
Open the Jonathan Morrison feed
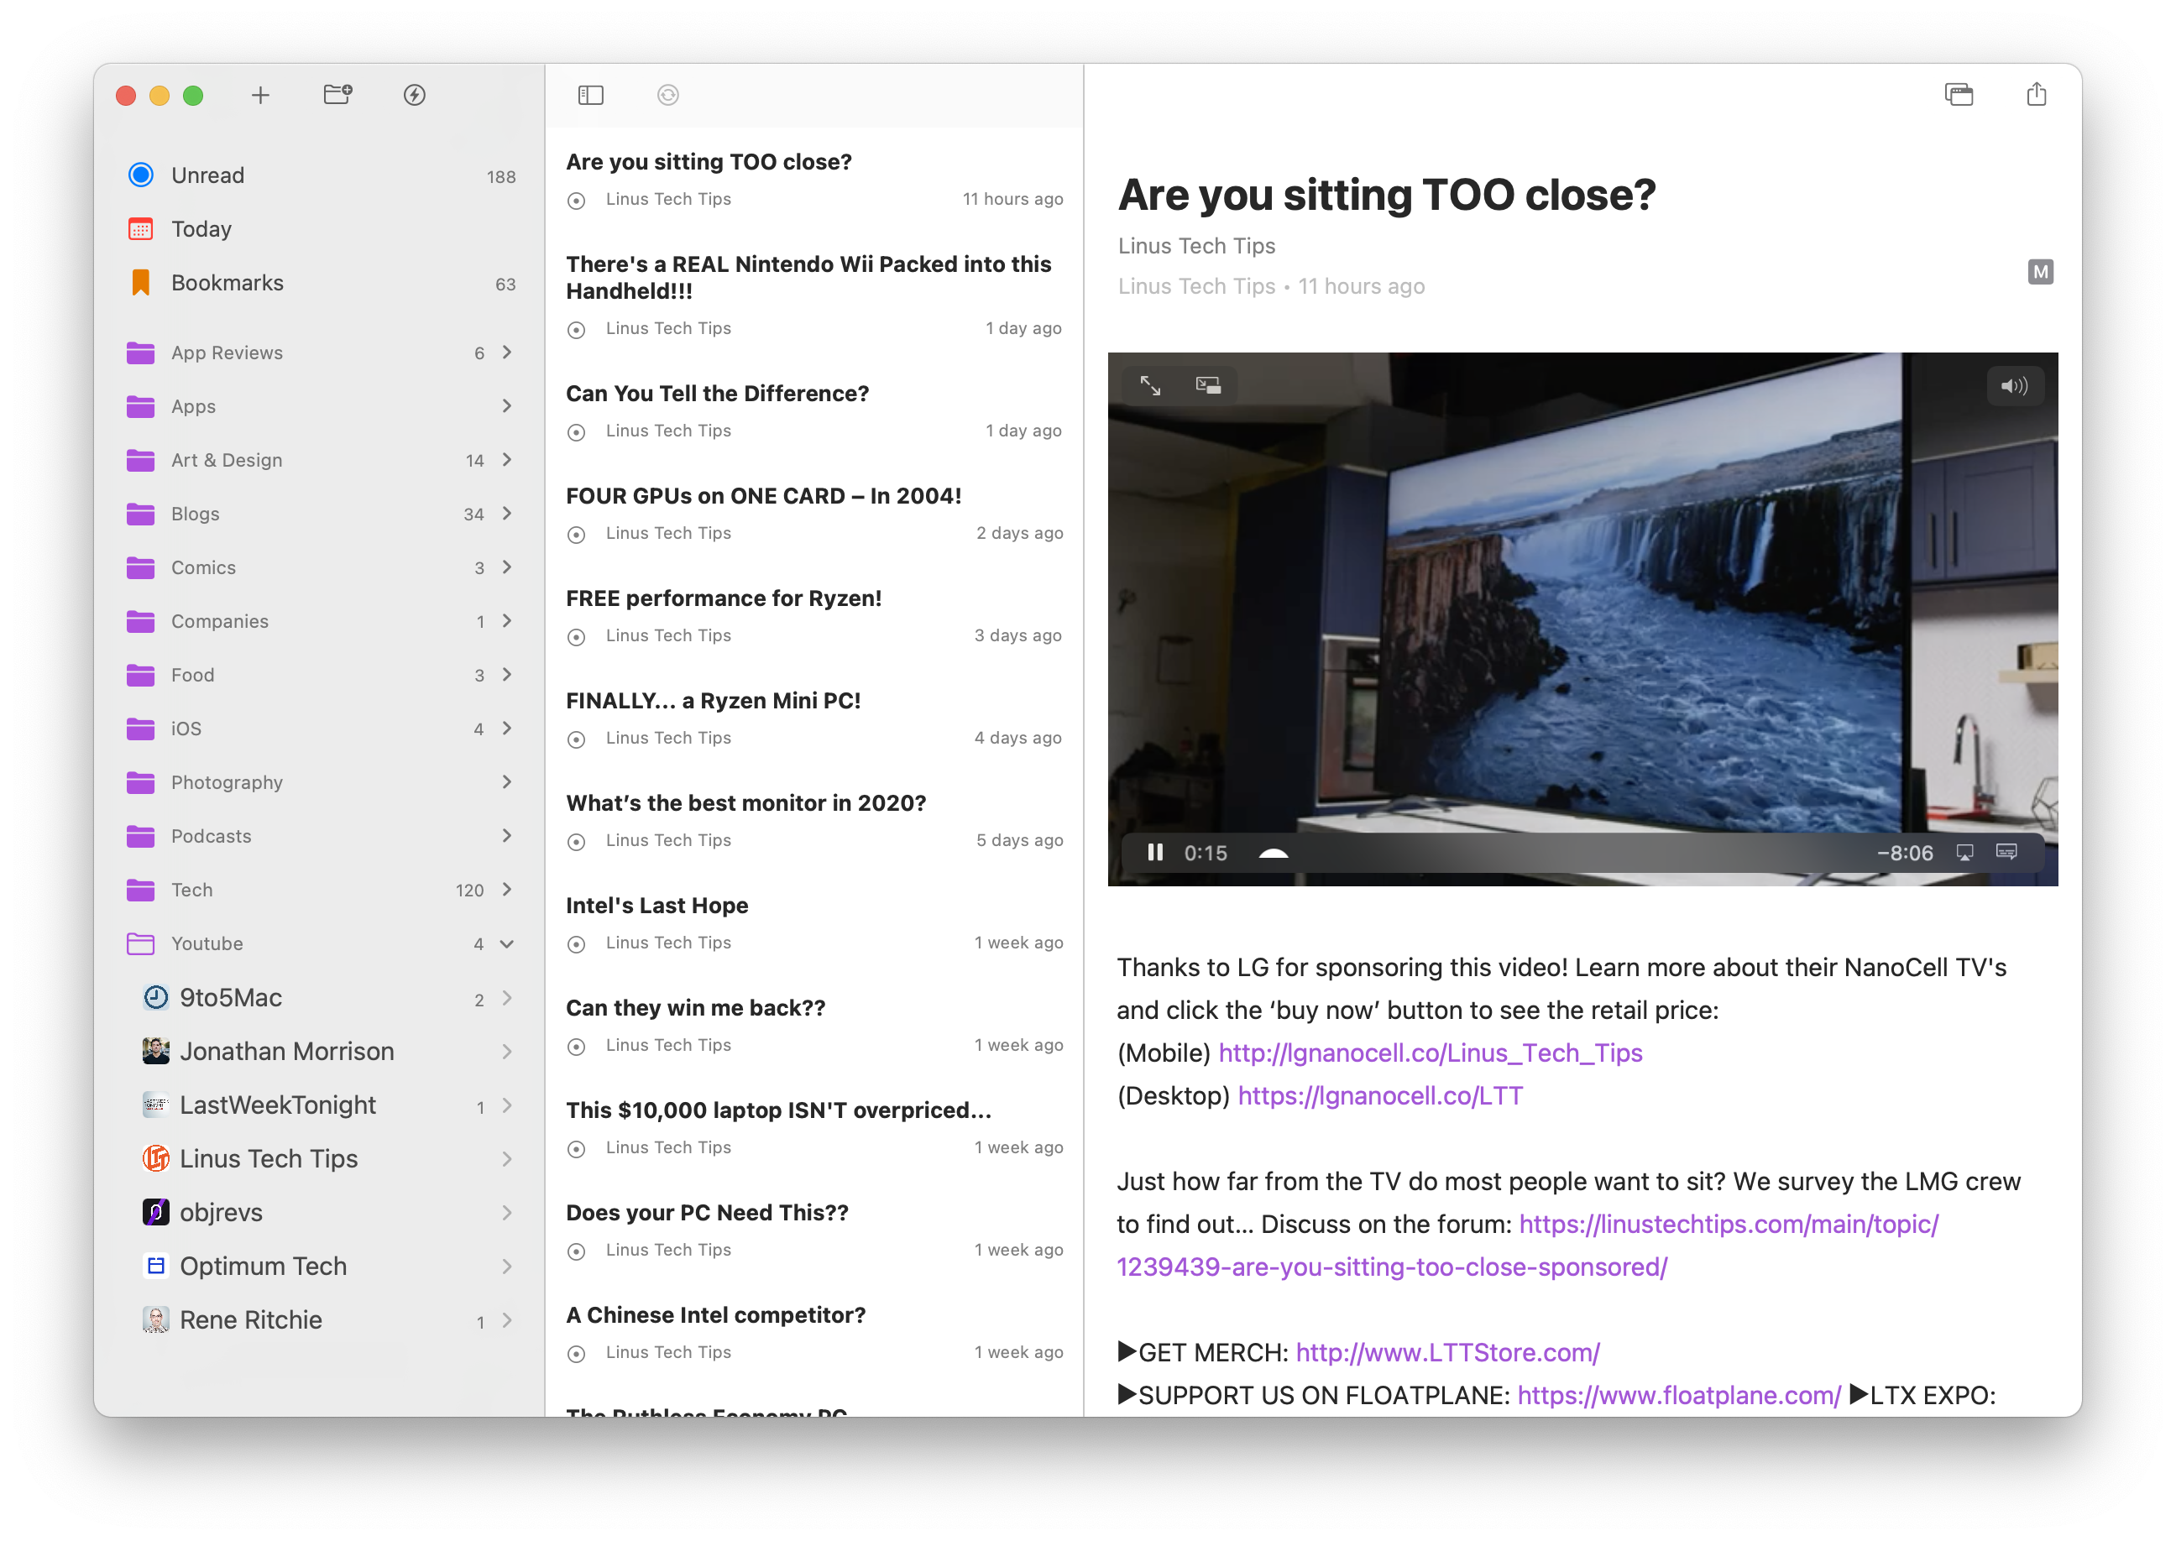point(320,1052)
